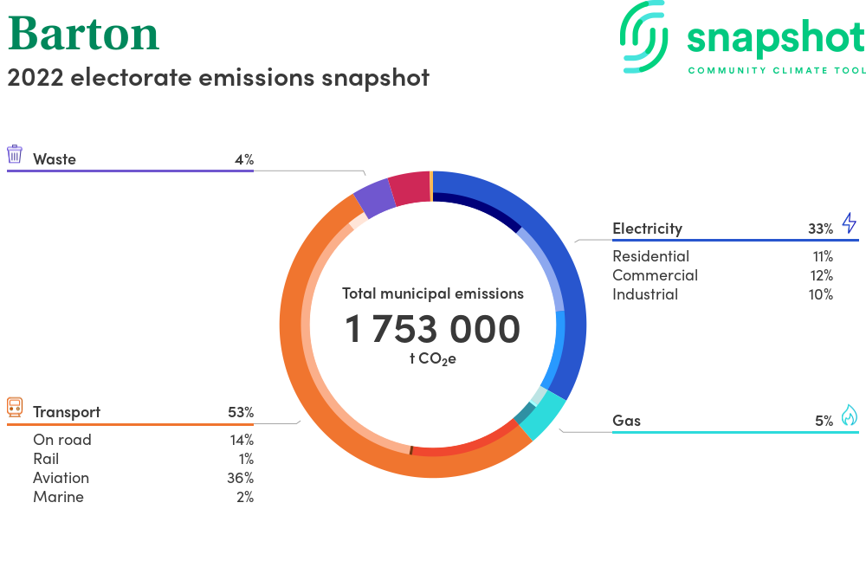Click the Gas flame icon
Image resolution: width=866 pixels, height=580 pixels.
point(849,415)
